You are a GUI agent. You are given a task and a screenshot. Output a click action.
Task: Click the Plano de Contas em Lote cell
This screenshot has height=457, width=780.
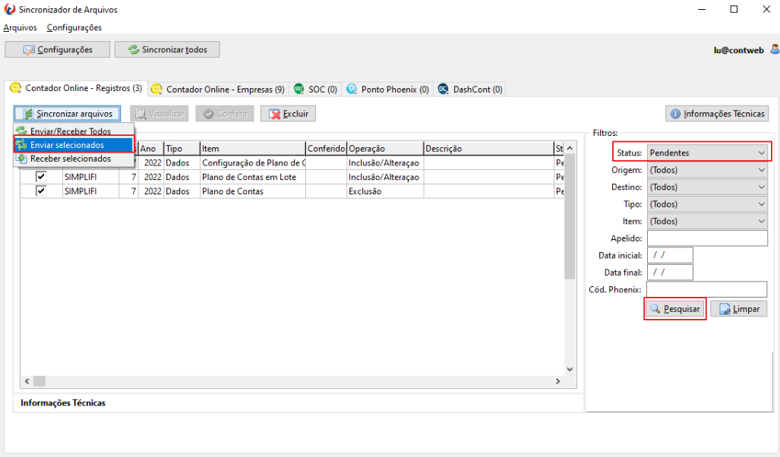[253, 177]
